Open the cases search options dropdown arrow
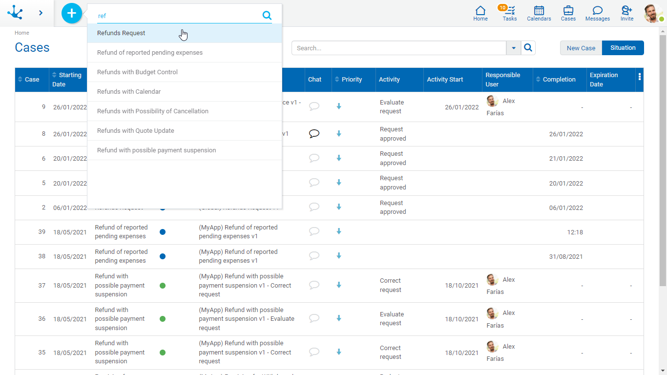Image resolution: width=667 pixels, height=375 pixels. coord(513,48)
